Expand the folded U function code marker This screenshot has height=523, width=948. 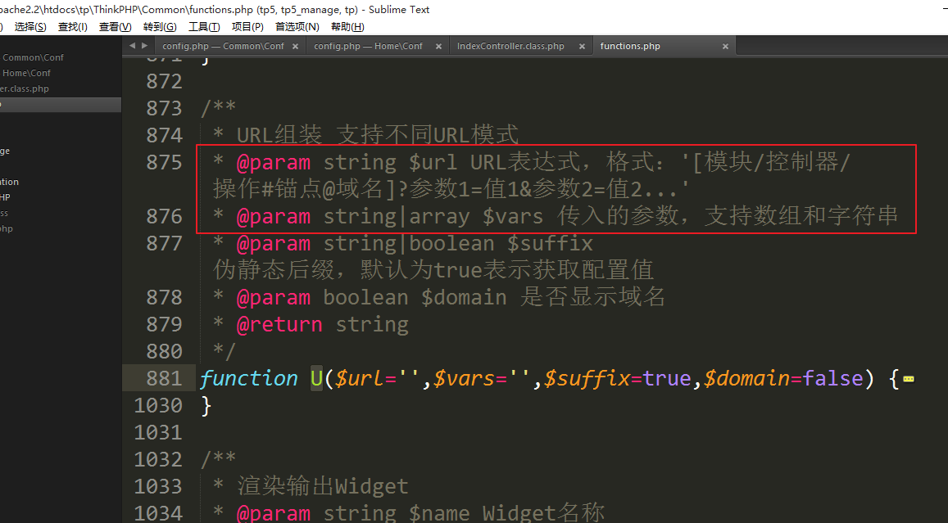point(908,379)
